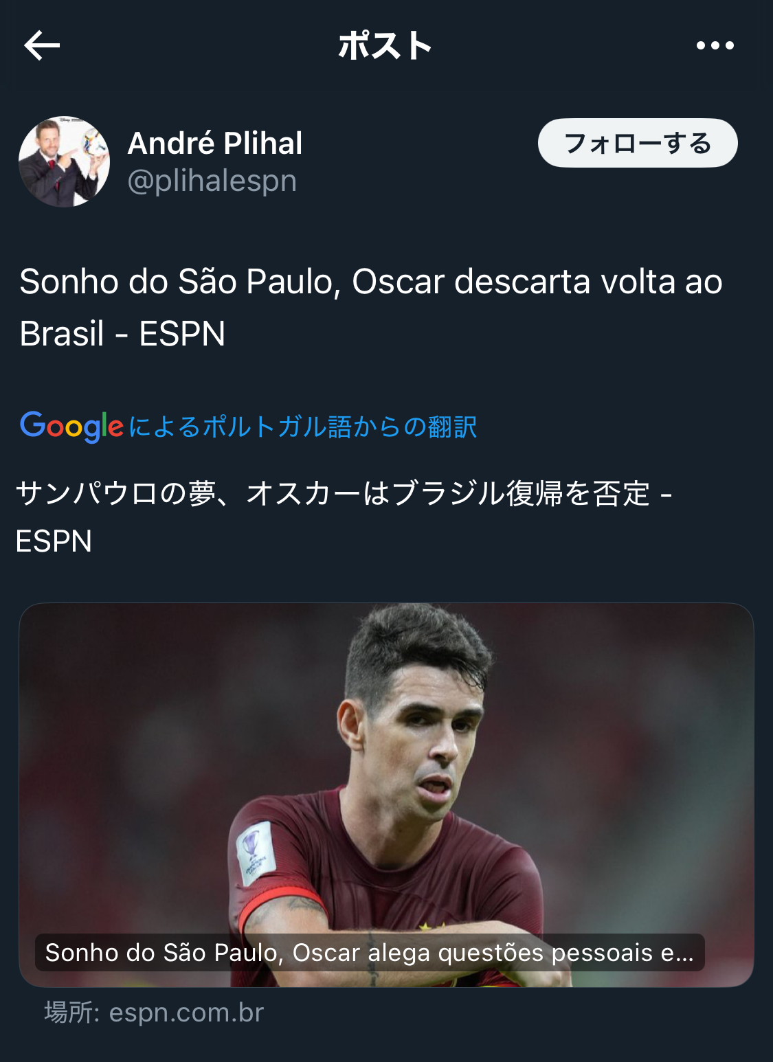Viewport: 773px width, 1062px height.
Task: Open the André Plihal display name
Action: (x=215, y=144)
